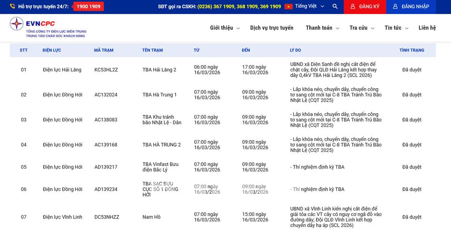The width and height of the screenshot is (451, 233).
Task: Select the Nam Hồ station row
Action: coord(151,217)
